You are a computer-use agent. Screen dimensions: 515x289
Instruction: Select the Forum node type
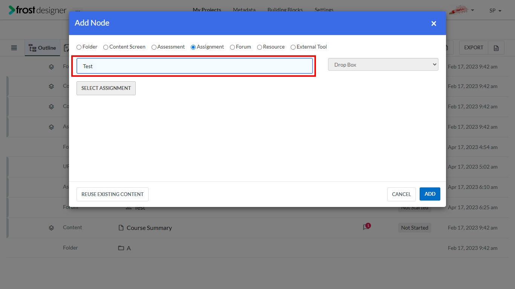pyautogui.click(x=232, y=47)
